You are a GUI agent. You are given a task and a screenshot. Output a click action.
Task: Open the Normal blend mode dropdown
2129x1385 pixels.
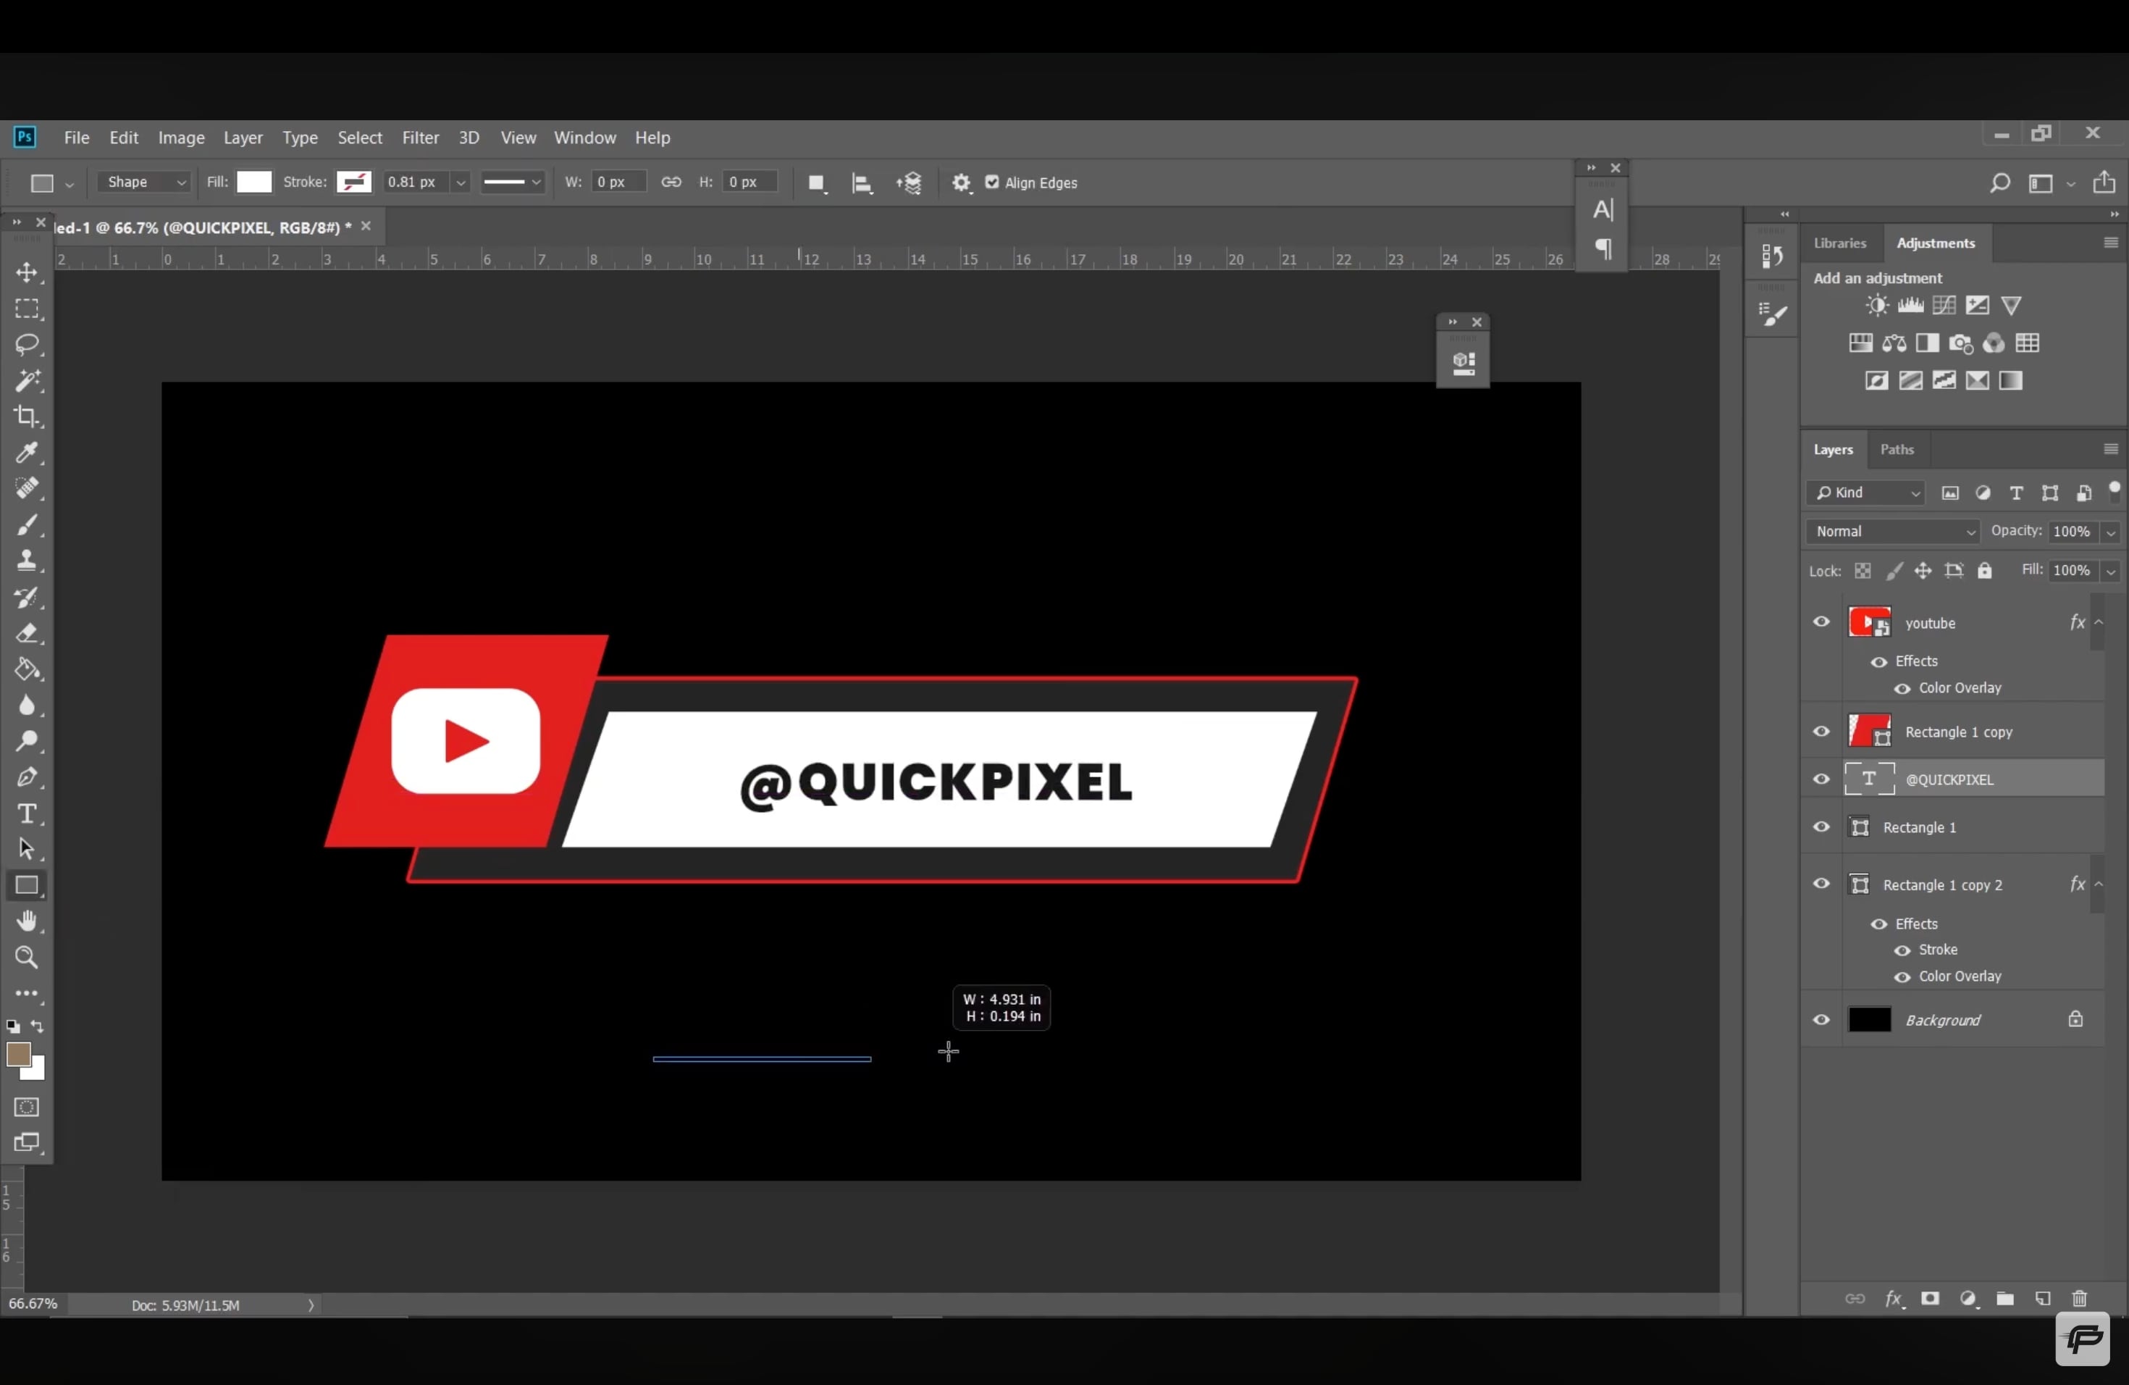tap(1893, 532)
